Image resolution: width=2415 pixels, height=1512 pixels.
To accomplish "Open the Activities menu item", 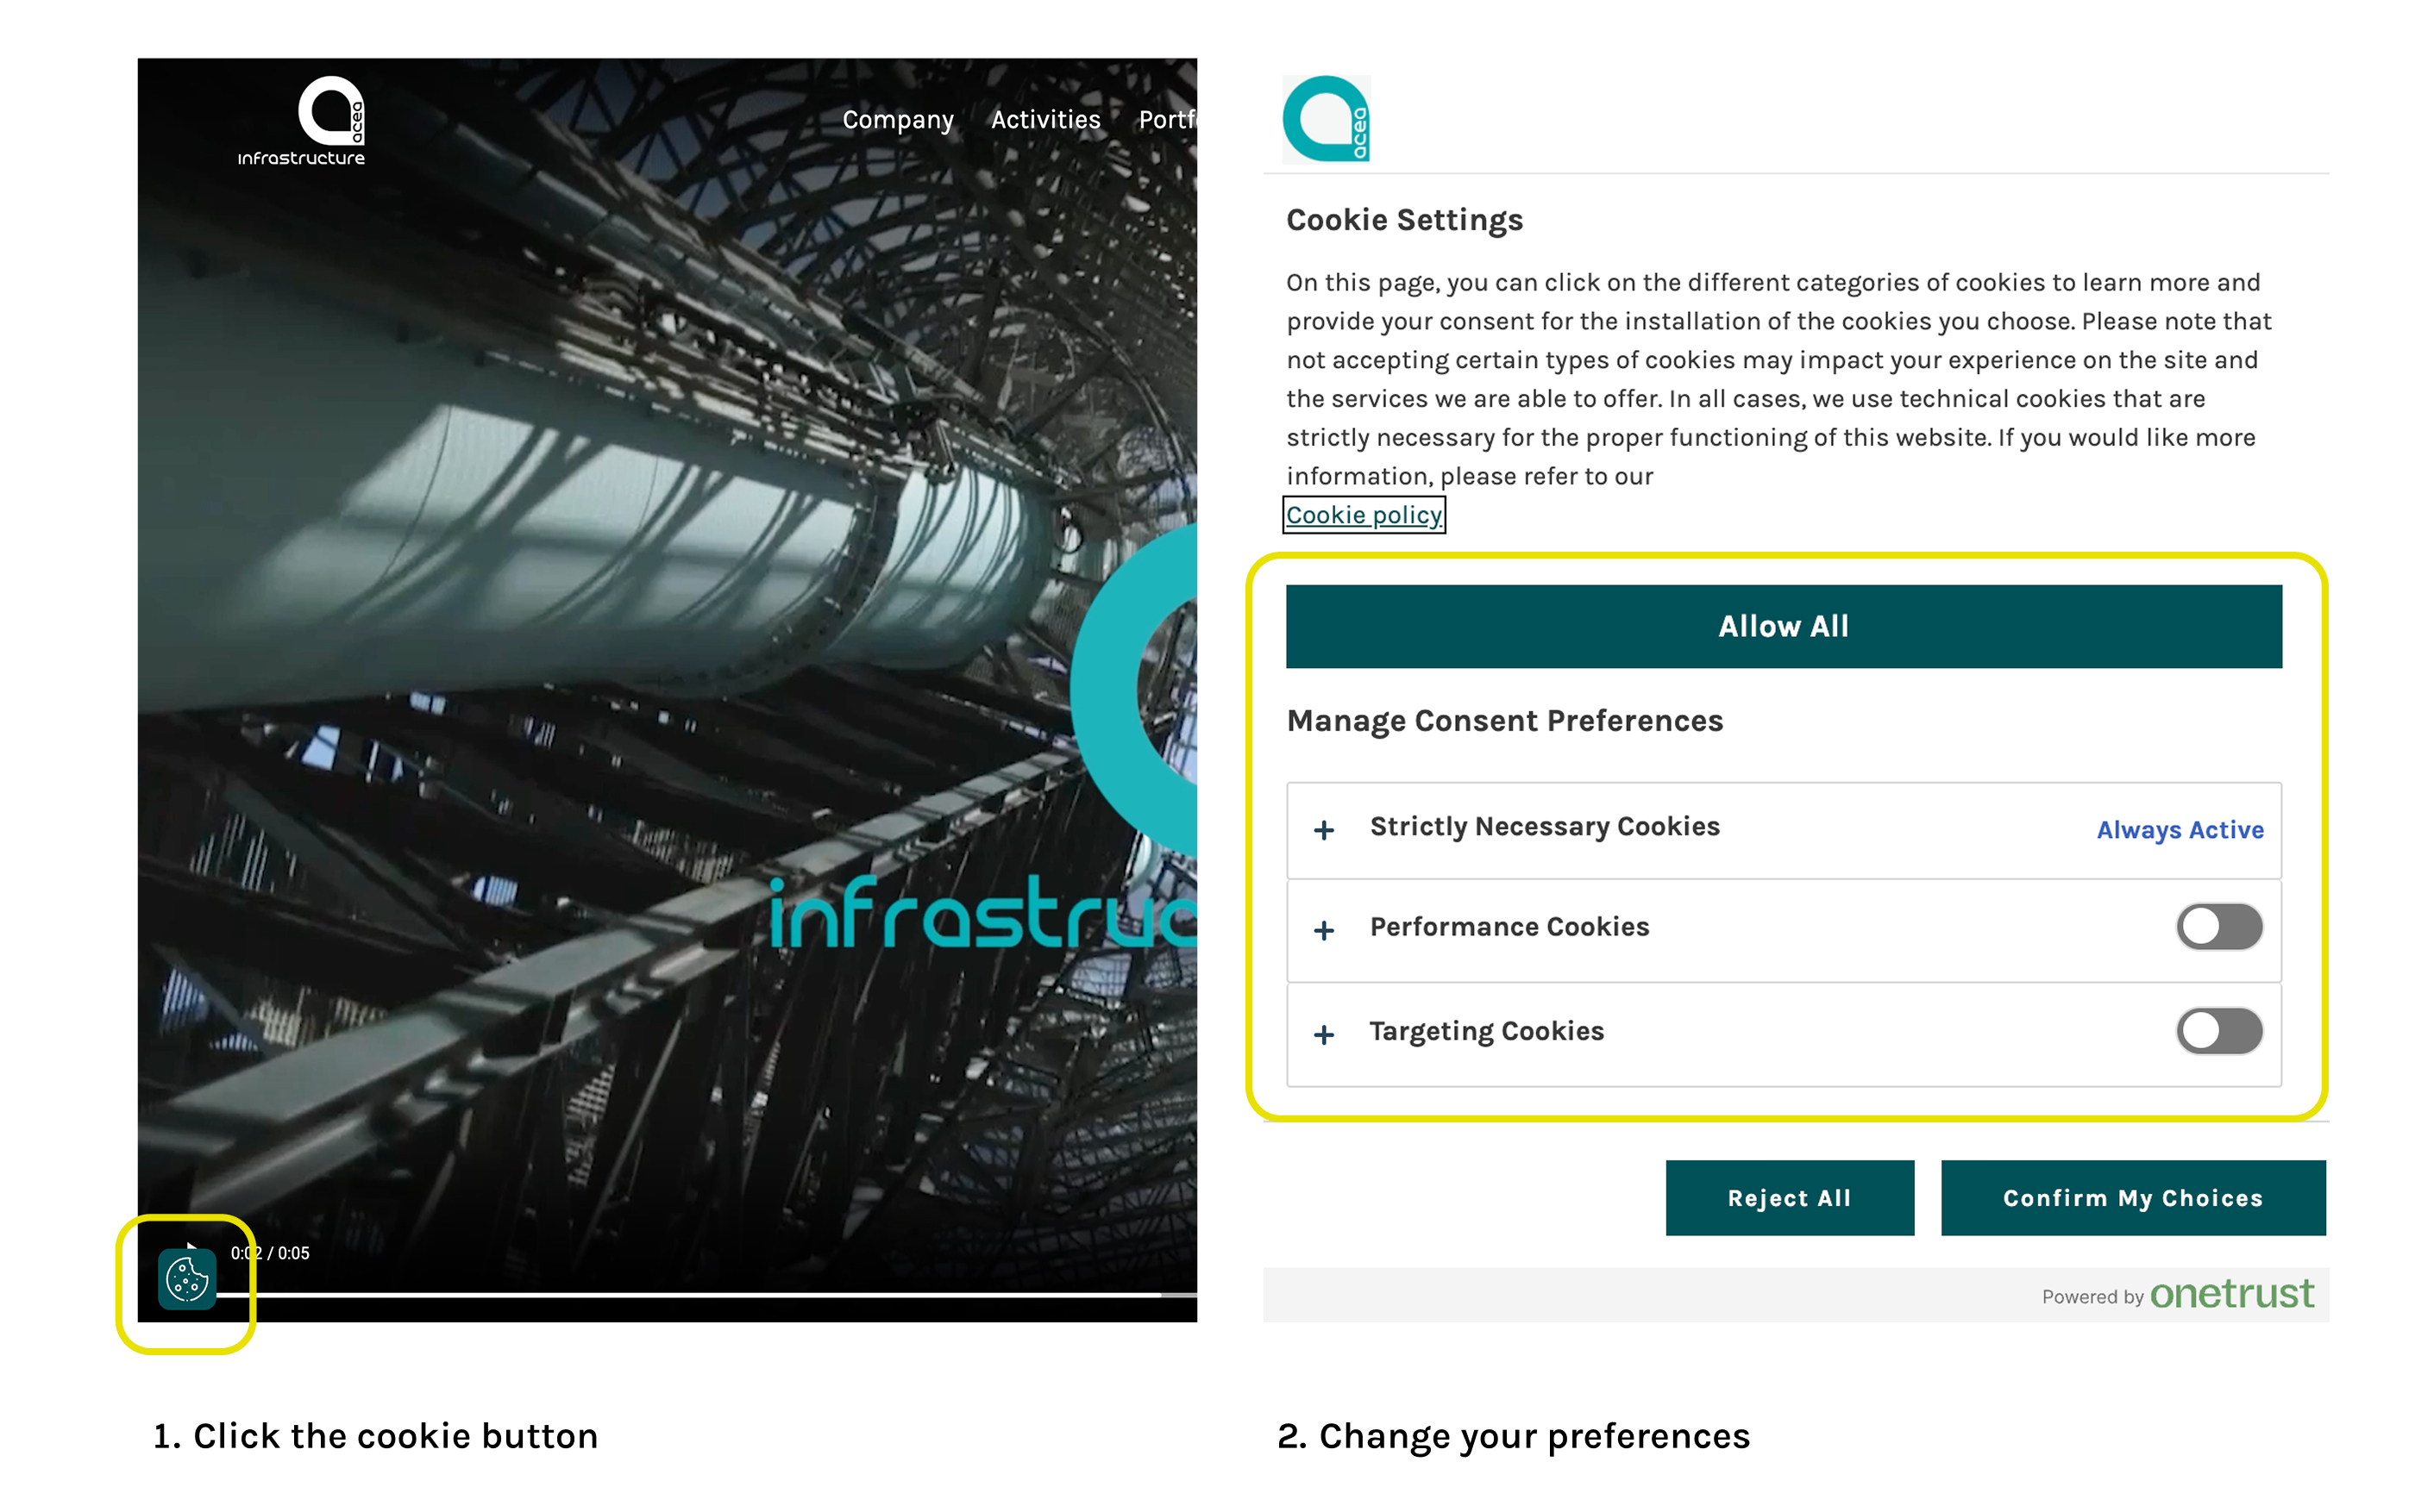I will 1045,120.
